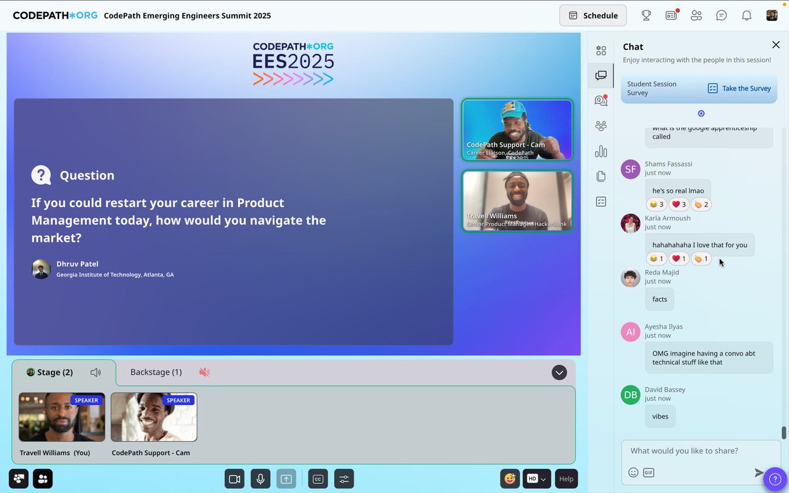The height and width of the screenshot is (493, 789).
Task: Collapse the stage panel with chevron
Action: [x=559, y=373]
